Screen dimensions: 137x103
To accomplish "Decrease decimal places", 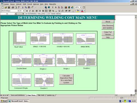I will (62, 11).
